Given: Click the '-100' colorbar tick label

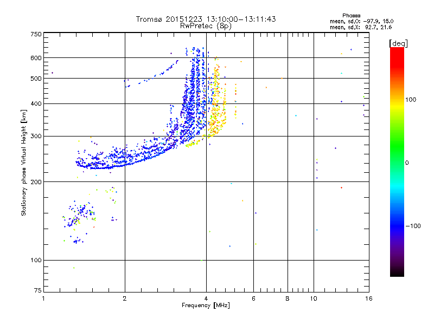Looking at the screenshot, I should pos(413,226).
